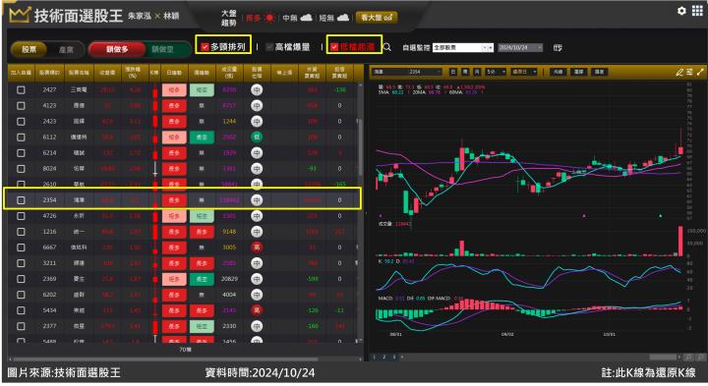Switch chart to weekly 周 period
This screenshot has width=708, height=386.
465,72
